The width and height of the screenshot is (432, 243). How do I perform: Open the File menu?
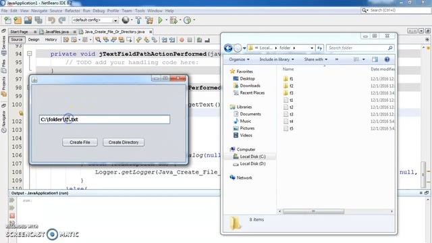5,11
